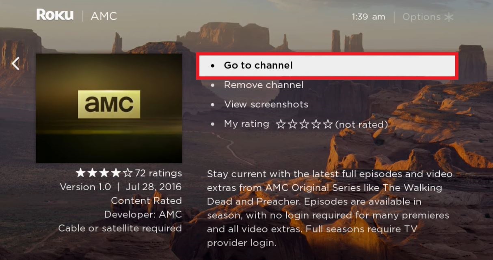Open View screenshots
Viewport: 493px width, 260px height.
point(266,104)
